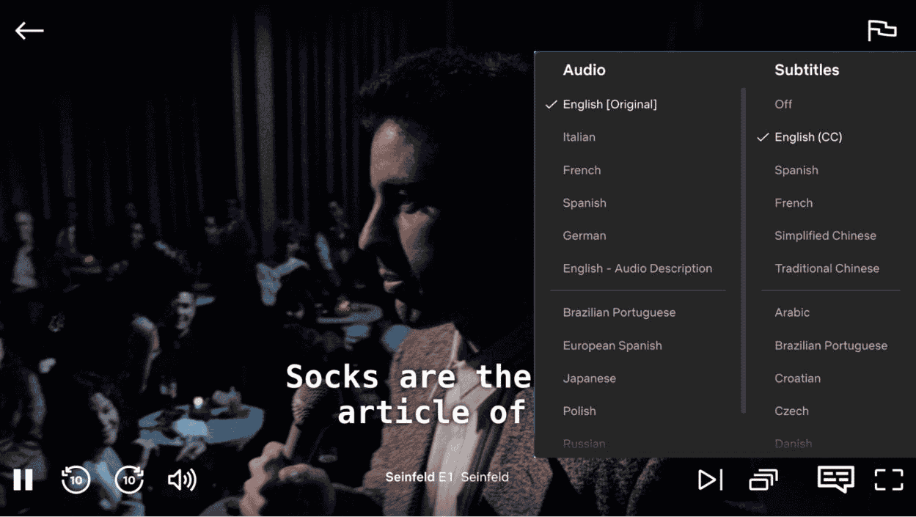Click the Audio column heading
Image resolution: width=916 pixels, height=517 pixels.
(584, 70)
